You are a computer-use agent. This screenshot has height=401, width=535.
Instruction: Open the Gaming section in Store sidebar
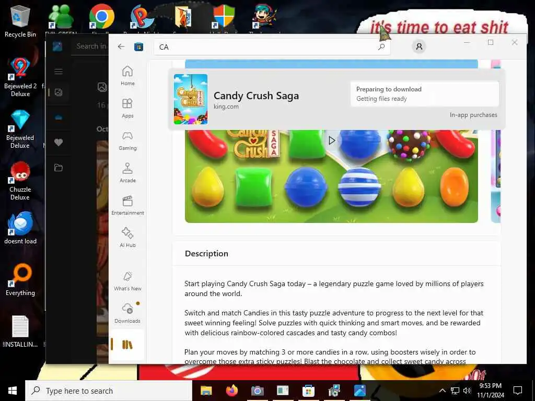point(127,140)
